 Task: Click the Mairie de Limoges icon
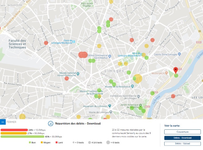111,112
